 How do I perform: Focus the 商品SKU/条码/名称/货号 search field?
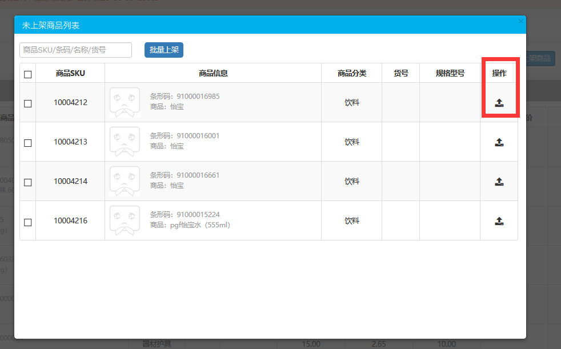76,50
